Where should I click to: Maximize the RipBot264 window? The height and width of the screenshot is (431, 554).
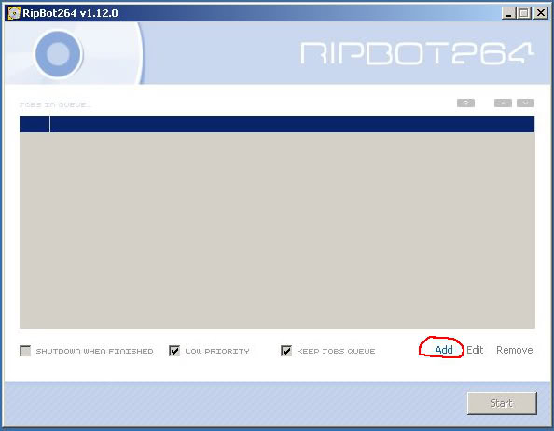pyautogui.click(x=524, y=13)
